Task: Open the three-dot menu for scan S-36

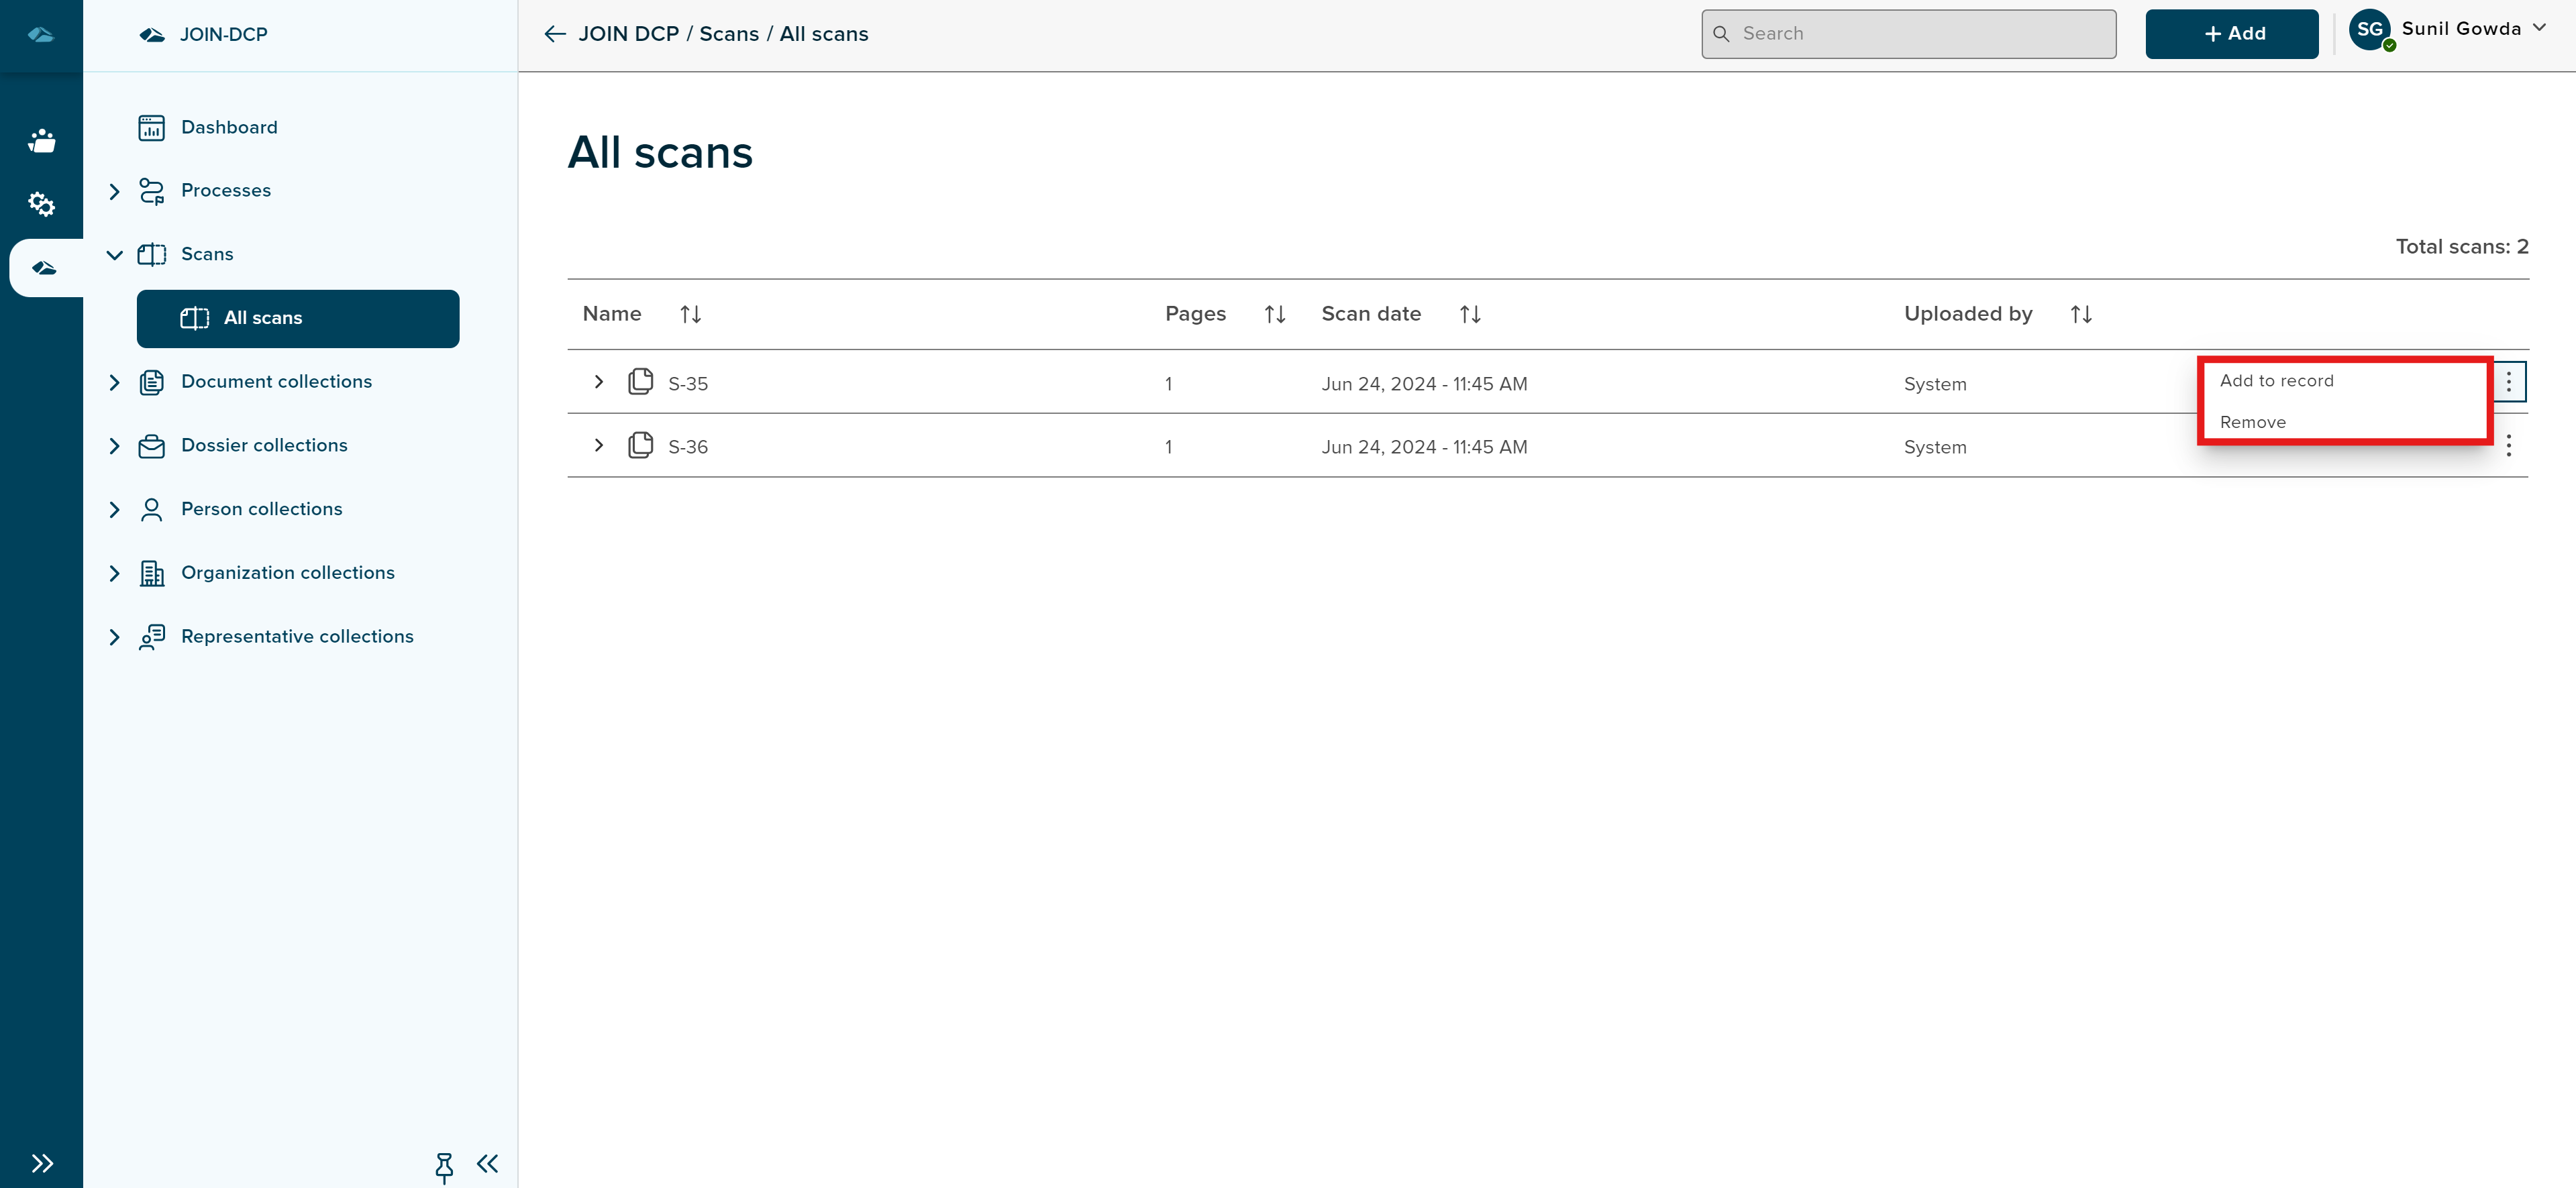Action: click(x=2510, y=446)
